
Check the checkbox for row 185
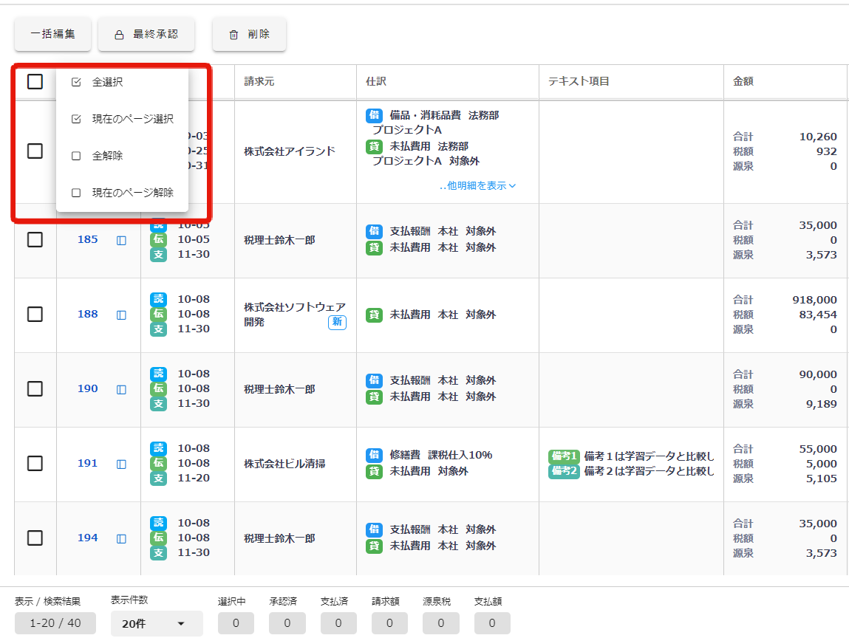pos(35,240)
